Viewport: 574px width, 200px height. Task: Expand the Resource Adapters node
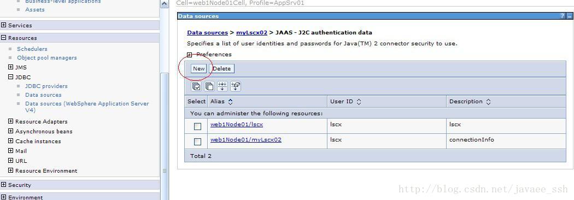pos(10,121)
